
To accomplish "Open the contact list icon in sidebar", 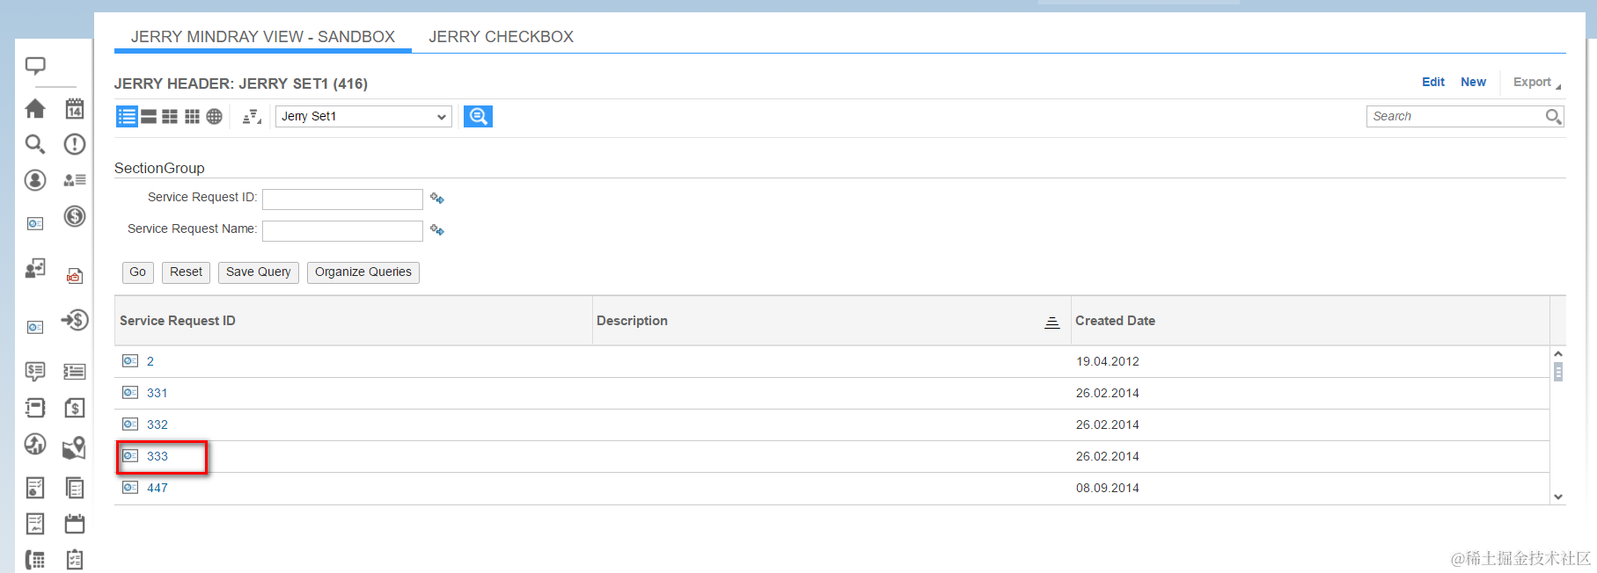I will [x=75, y=180].
